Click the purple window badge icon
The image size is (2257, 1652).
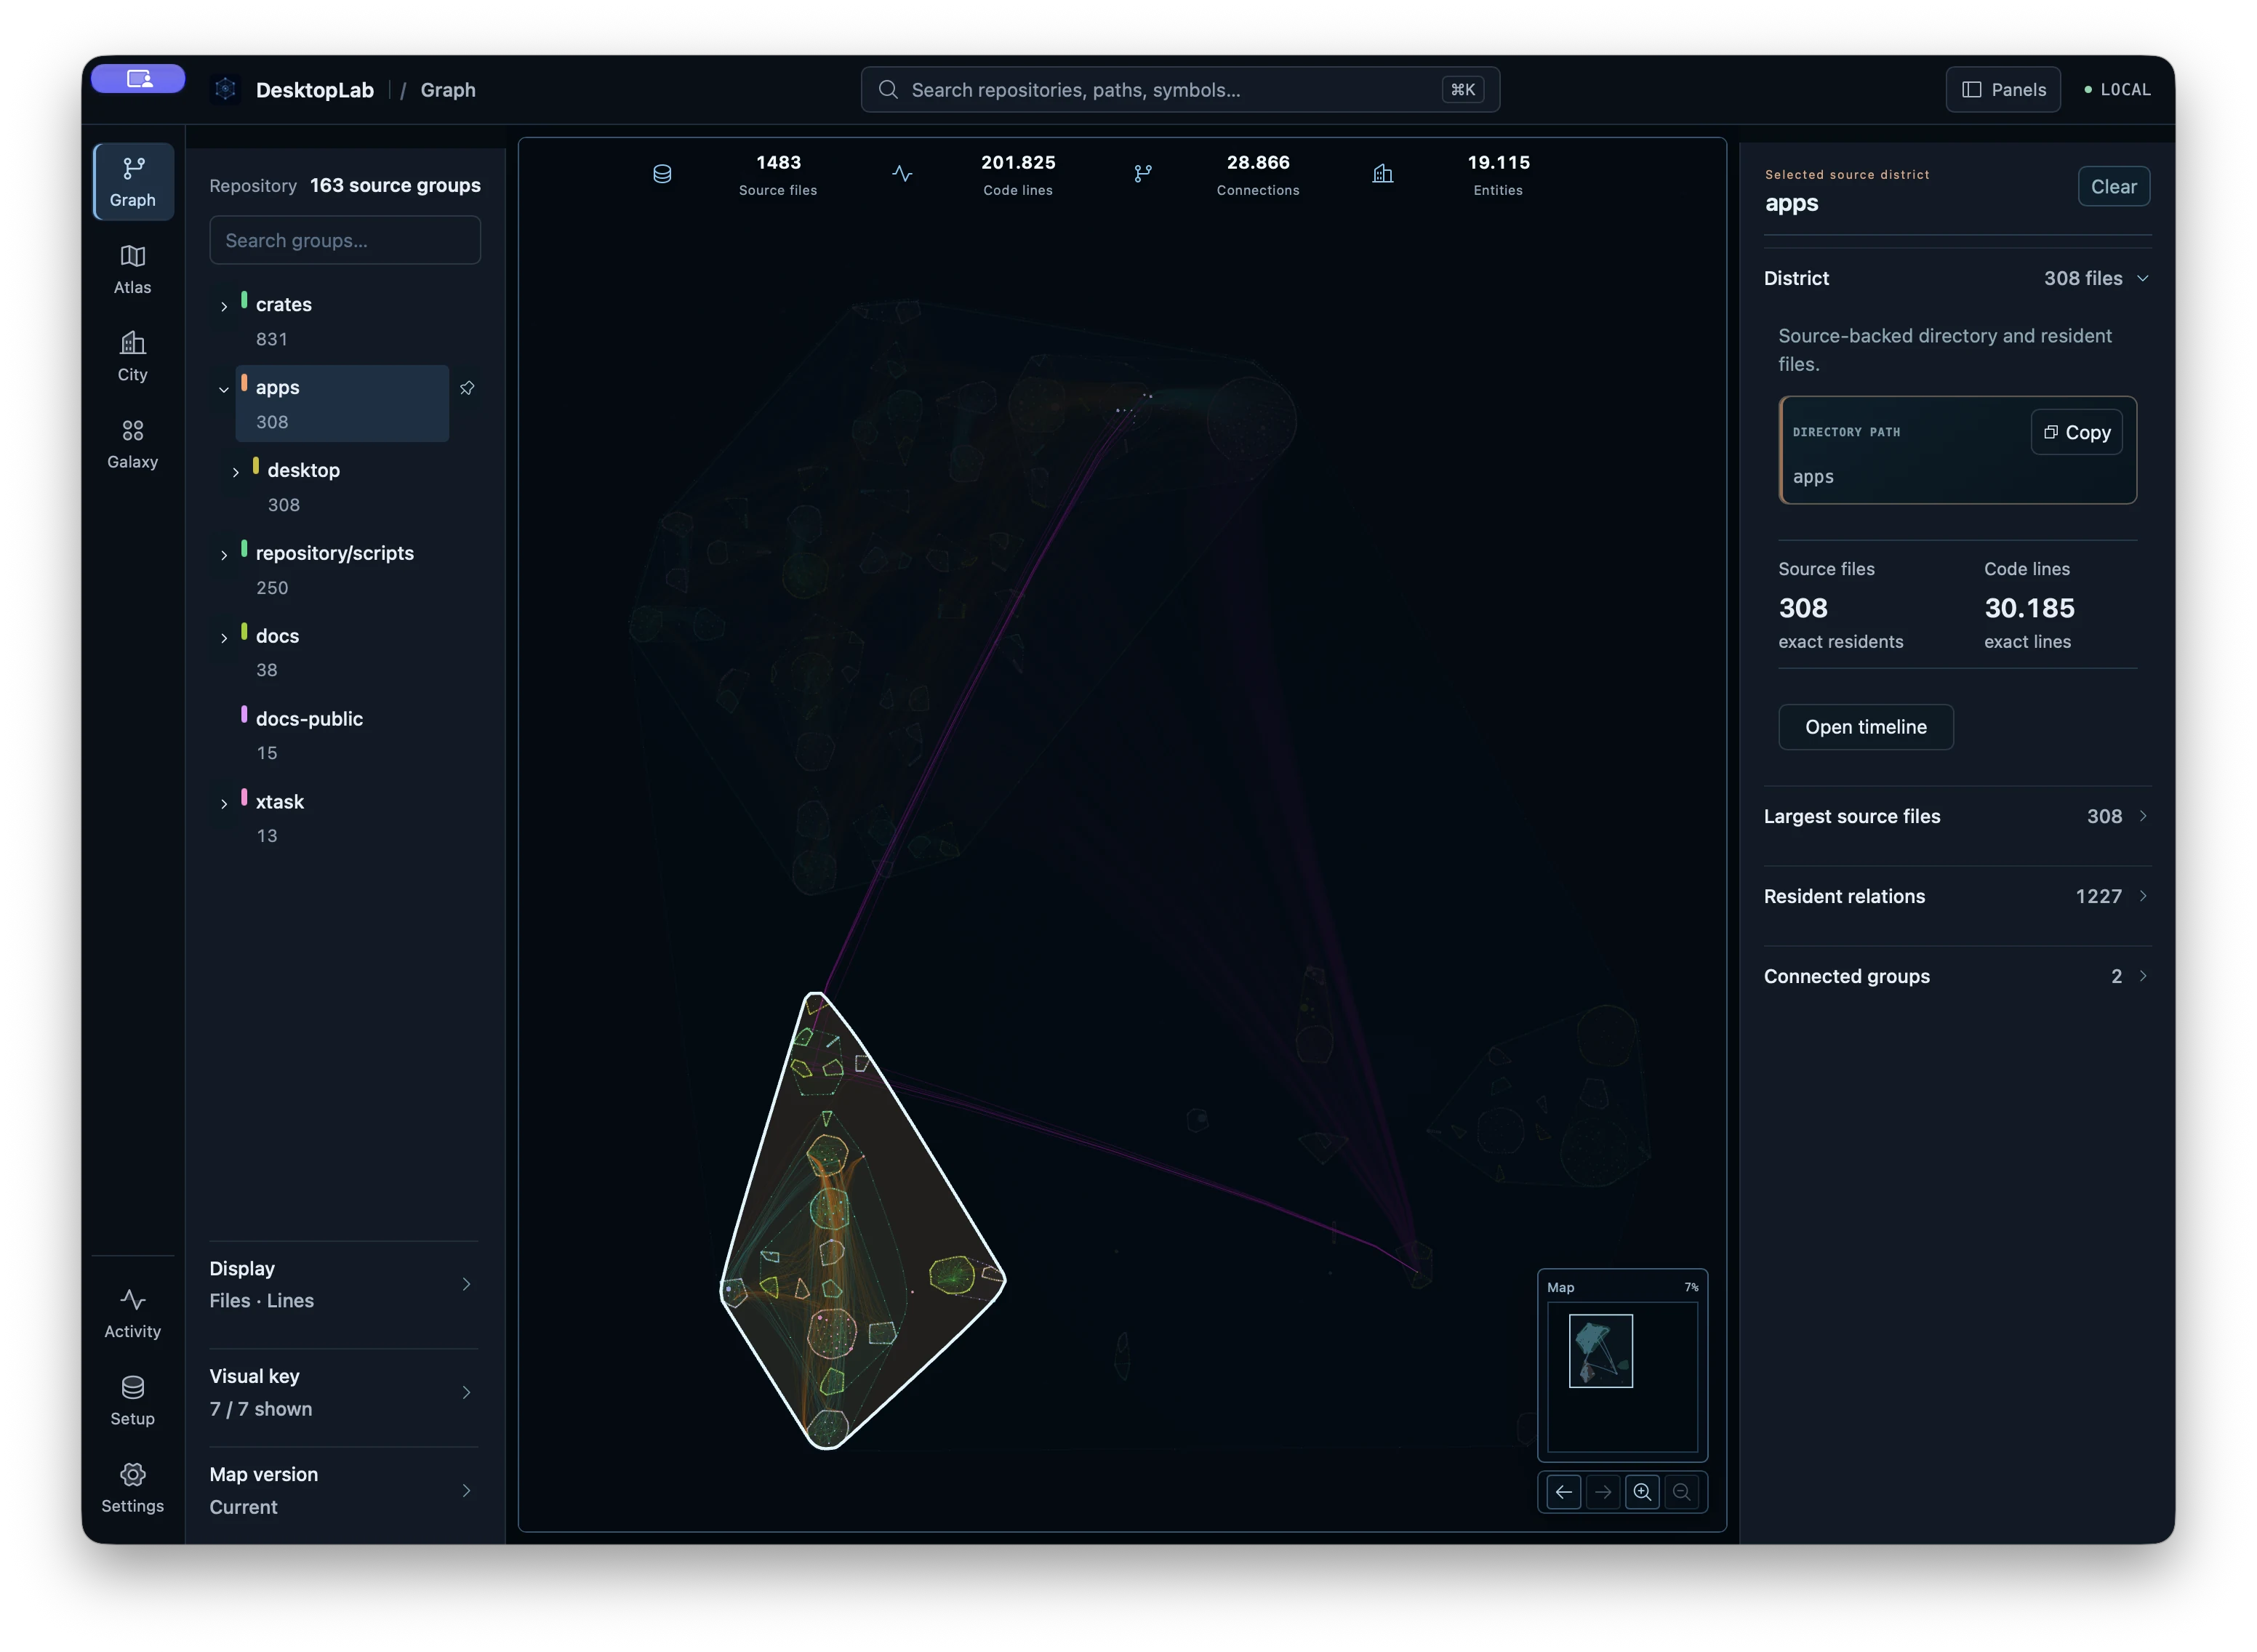coord(138,78)
